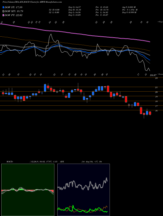Screen dimensions: 163x216
Task: Click the 'Day C: 15.09' value
Action: (74, 15)
